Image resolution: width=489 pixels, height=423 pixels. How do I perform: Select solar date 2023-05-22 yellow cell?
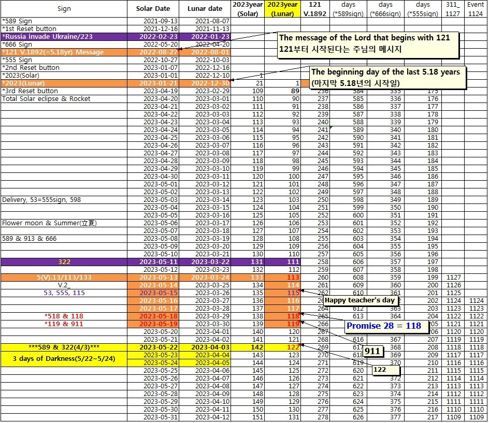click(153, 347)
